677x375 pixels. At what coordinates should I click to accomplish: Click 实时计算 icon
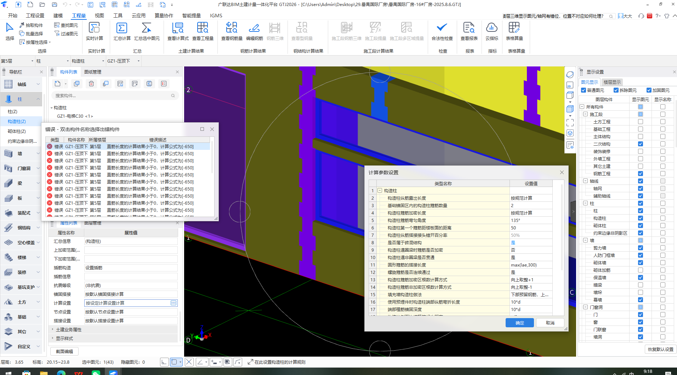[x=94, y=28]
